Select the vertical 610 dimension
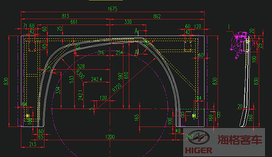 126,75
